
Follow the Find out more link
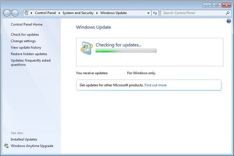coord(155,85)
